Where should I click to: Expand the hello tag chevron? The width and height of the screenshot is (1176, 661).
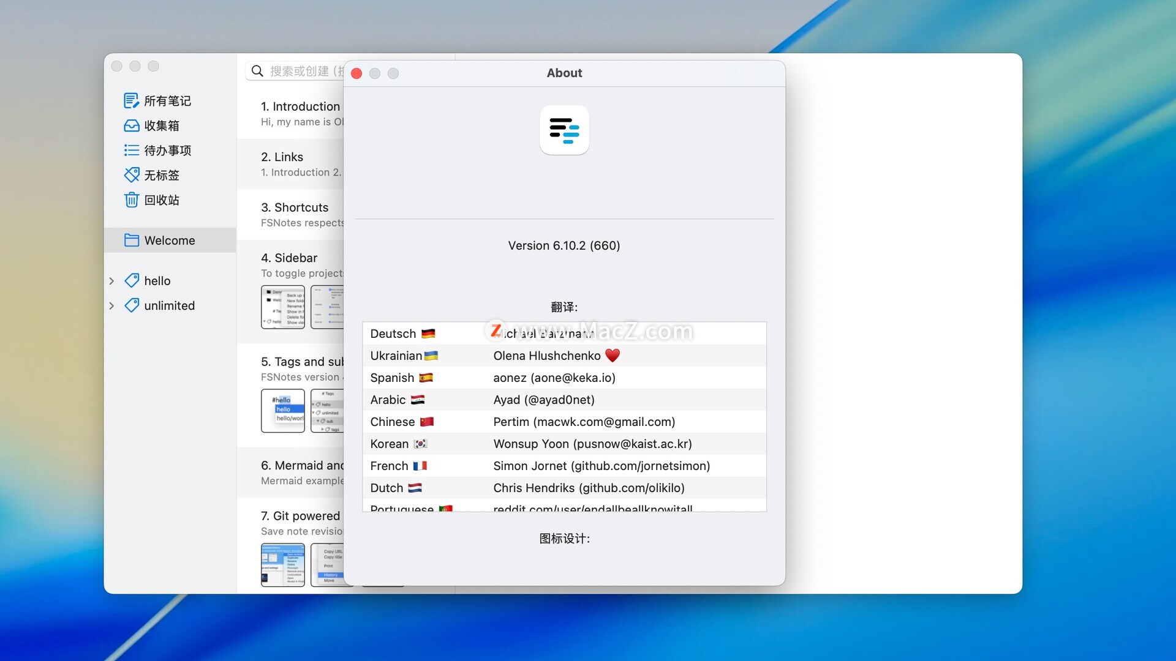click(x=111, y=281)
